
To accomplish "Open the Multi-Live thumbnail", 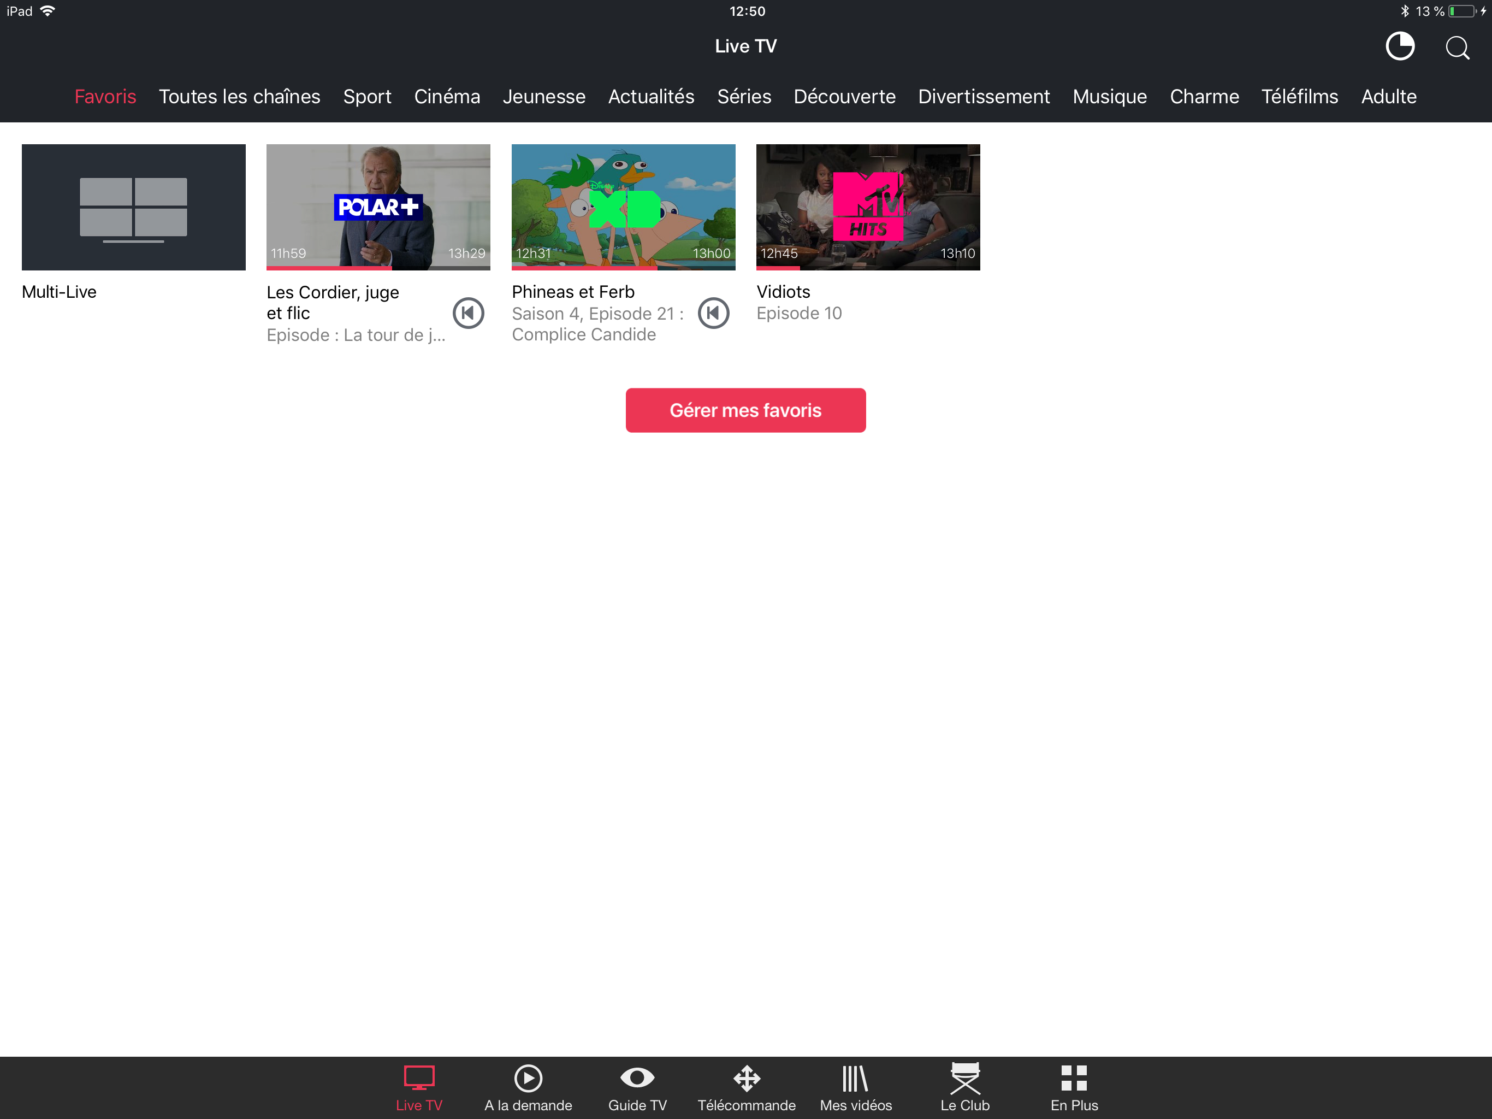I will (134, 207).
